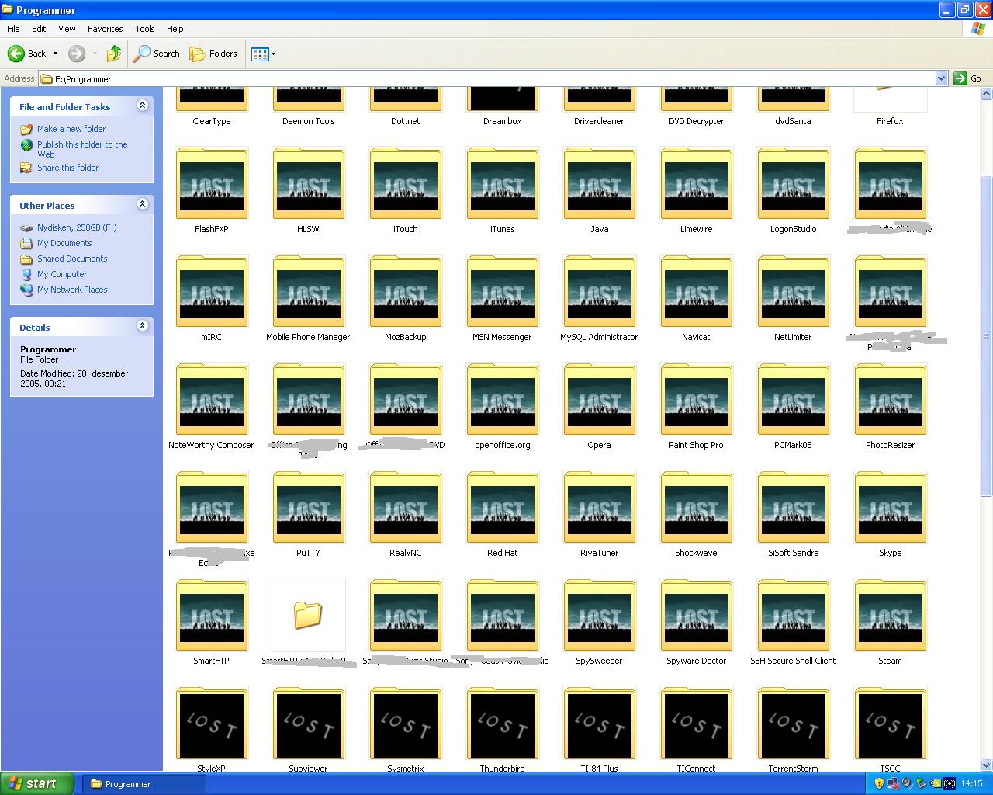
Task: Select the MSN Messenger folder
Action: pos(502,291)
